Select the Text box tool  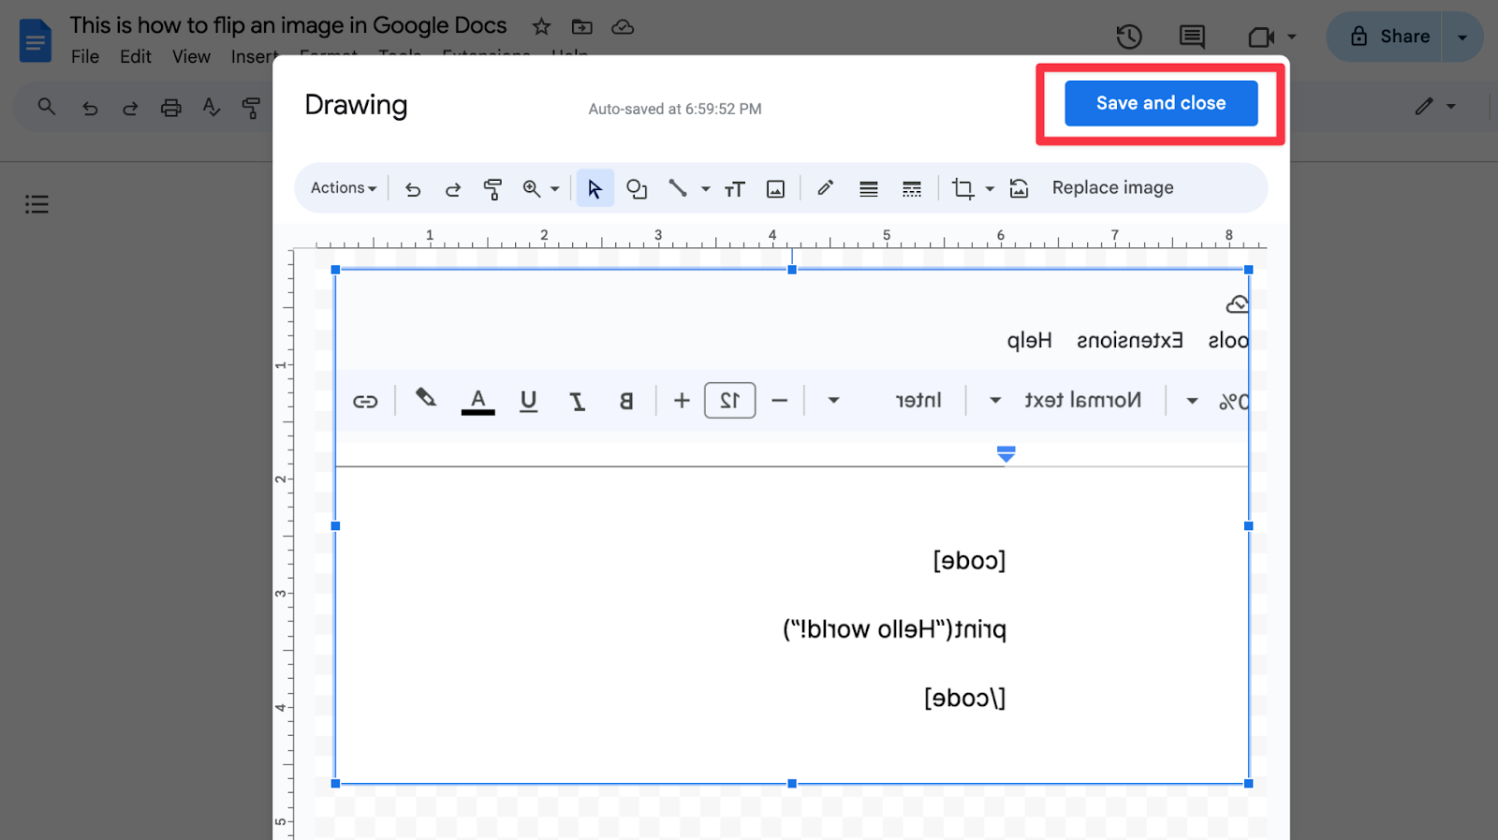click(735, 189)
